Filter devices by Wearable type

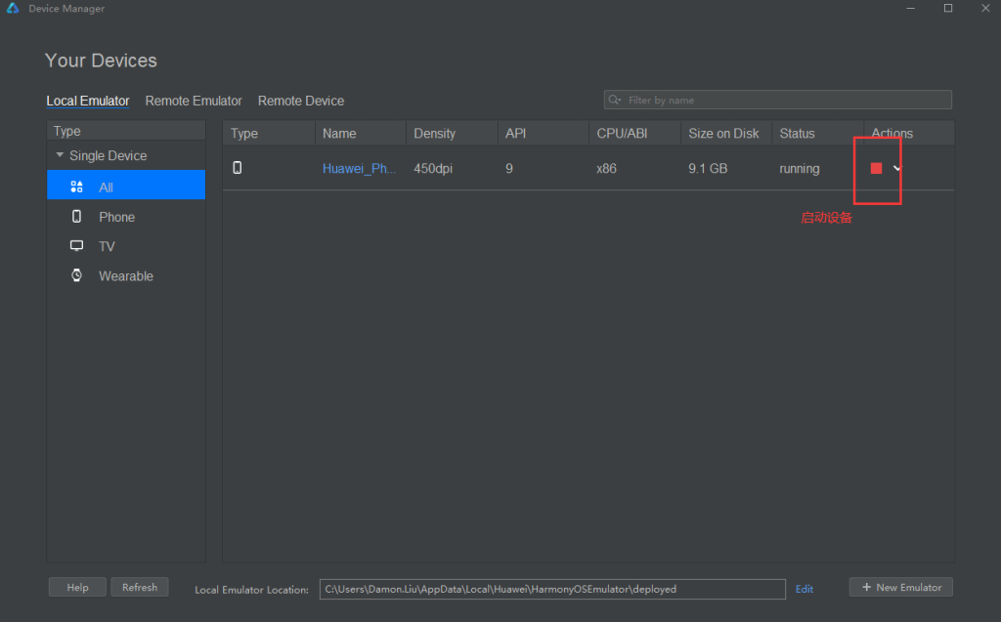coord(126,276)
